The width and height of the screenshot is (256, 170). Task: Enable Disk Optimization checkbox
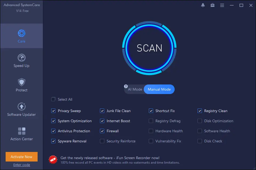(200, 121)
